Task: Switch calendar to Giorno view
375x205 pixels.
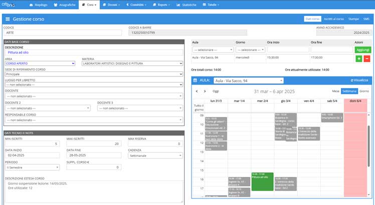Action: 364,91
